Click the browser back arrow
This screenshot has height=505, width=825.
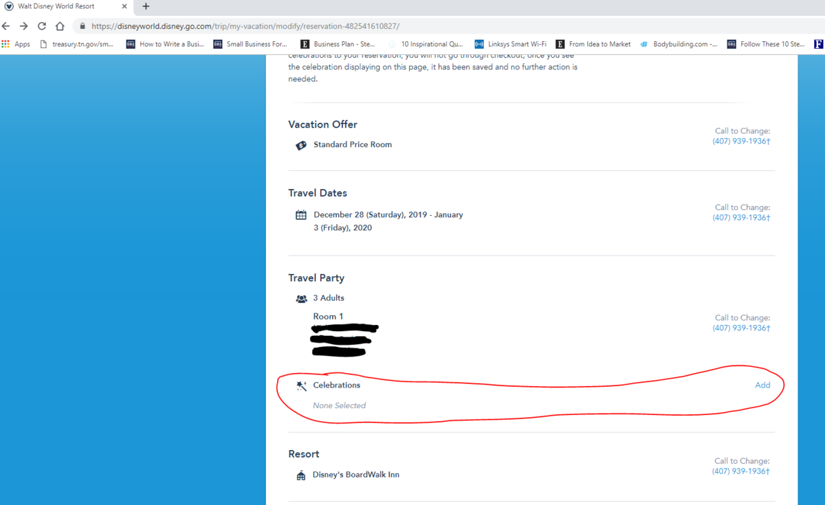[x=8, y=26]
